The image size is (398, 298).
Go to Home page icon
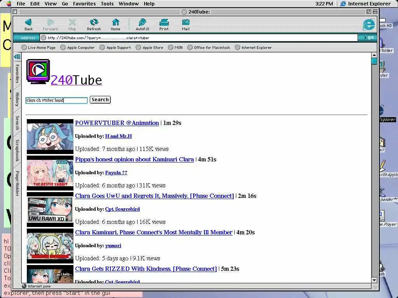point(115,24)
